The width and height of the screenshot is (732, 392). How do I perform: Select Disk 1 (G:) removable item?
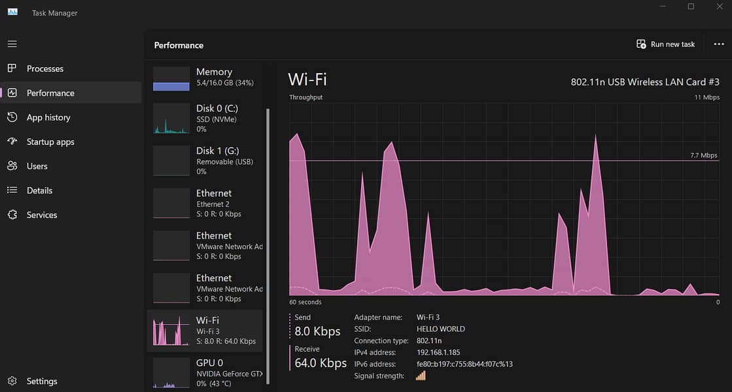tap(205, 161)
